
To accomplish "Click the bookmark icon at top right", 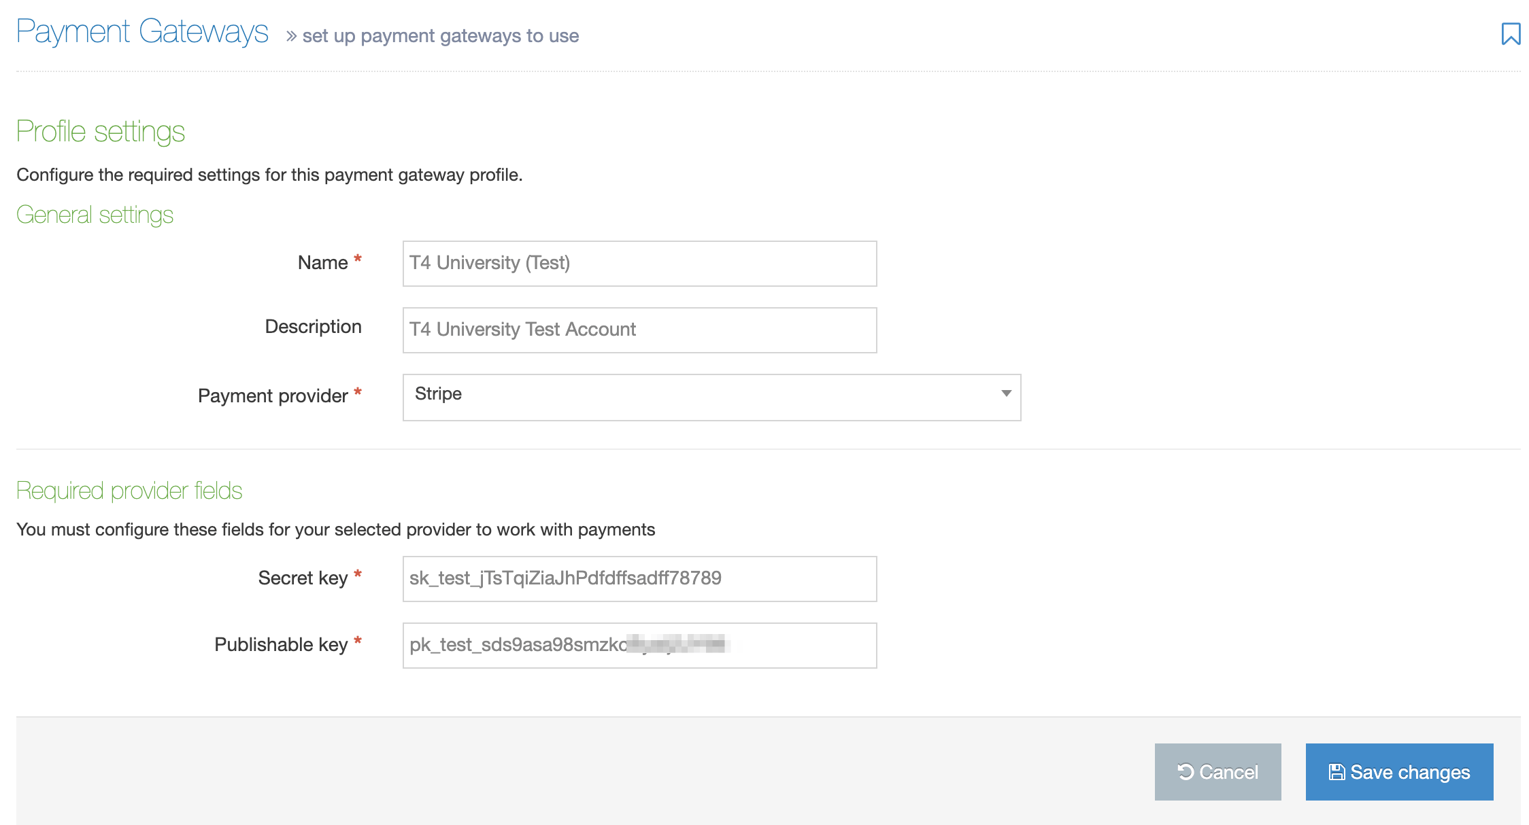I will [x=1510, y=33].
